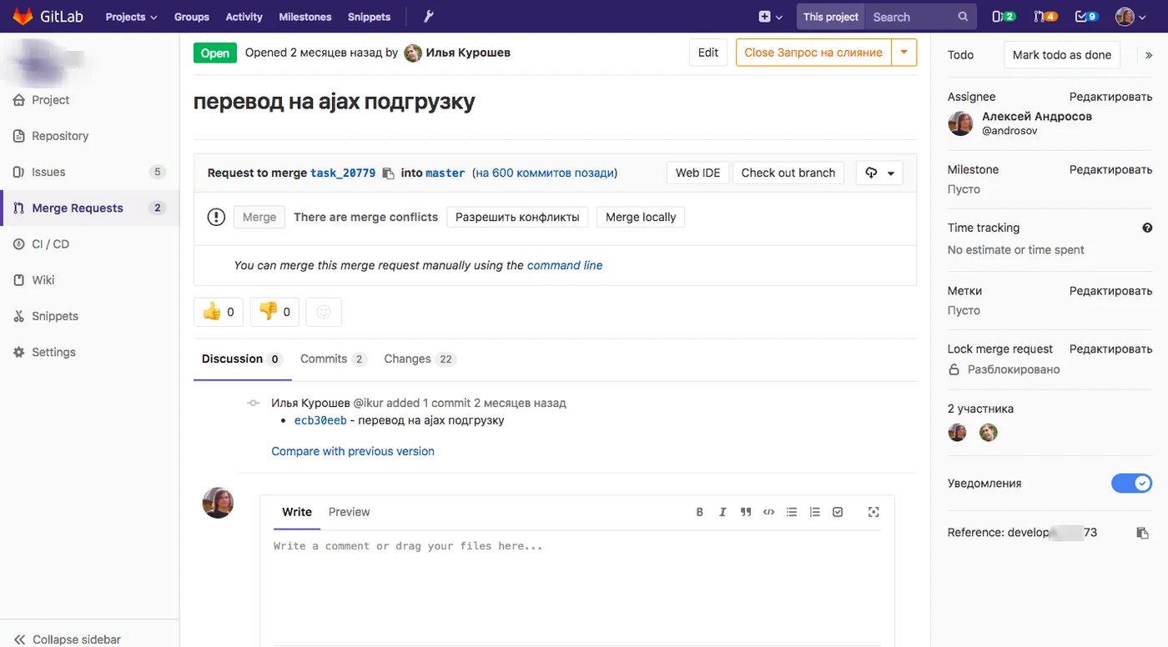
Task: Click the GitLab fox logo
Action: coord(22,17)
